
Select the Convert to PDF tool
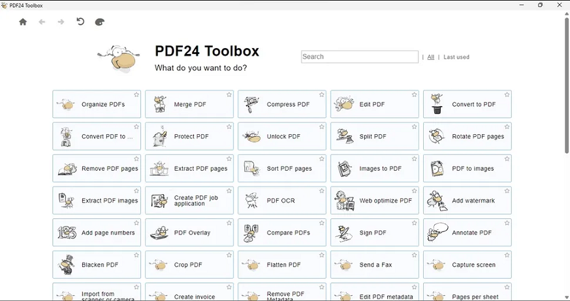pyautogui.click(x=467, y=104)
